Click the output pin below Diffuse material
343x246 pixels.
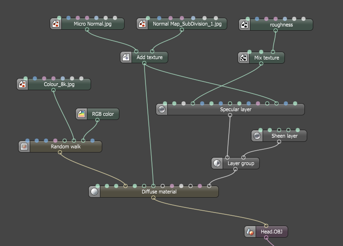(x=153, y=198)
